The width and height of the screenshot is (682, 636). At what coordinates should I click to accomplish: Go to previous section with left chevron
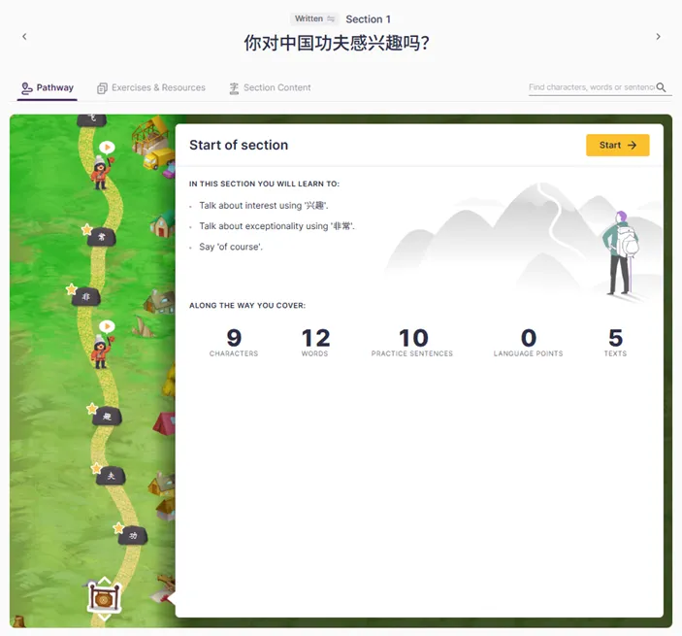[x=24, y=37]
